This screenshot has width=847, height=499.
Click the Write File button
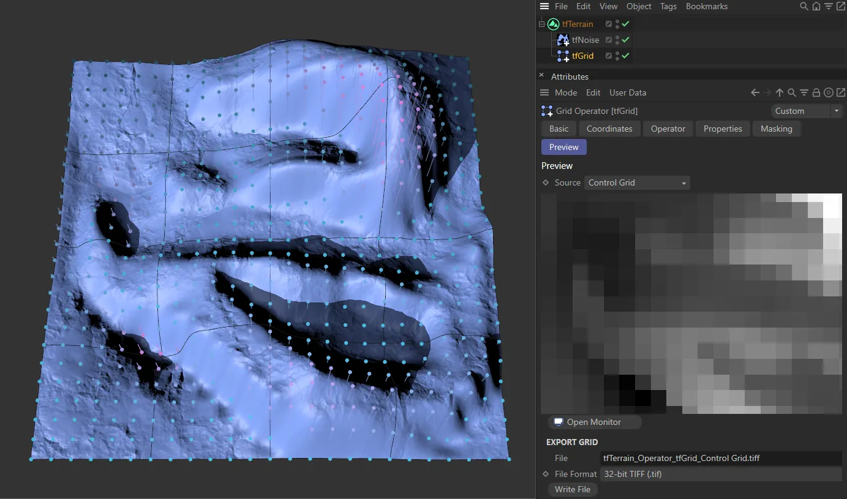pos(572,489)
